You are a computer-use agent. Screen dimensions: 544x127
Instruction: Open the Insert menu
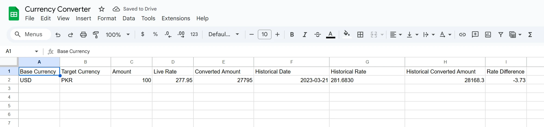(83, 18)
